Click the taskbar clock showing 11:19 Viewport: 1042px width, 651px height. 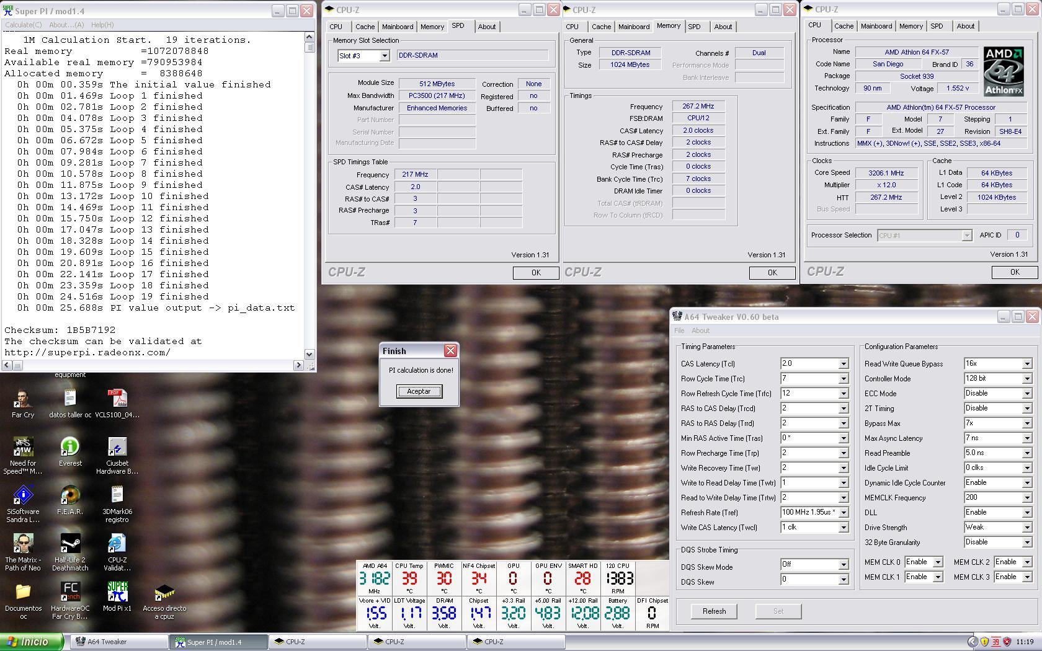[1025, 642]
